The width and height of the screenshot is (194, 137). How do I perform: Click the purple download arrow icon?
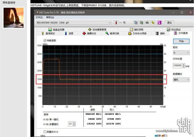pos(159,23)
